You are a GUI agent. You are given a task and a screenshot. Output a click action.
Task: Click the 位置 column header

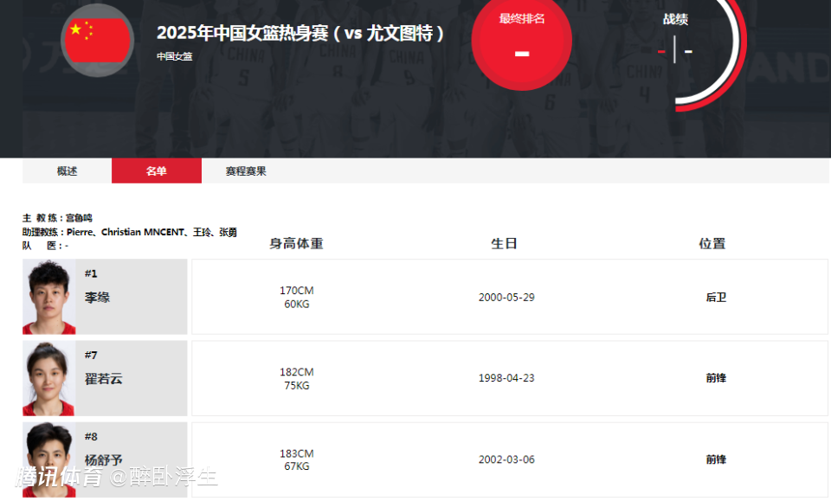[x=712, y=244]
